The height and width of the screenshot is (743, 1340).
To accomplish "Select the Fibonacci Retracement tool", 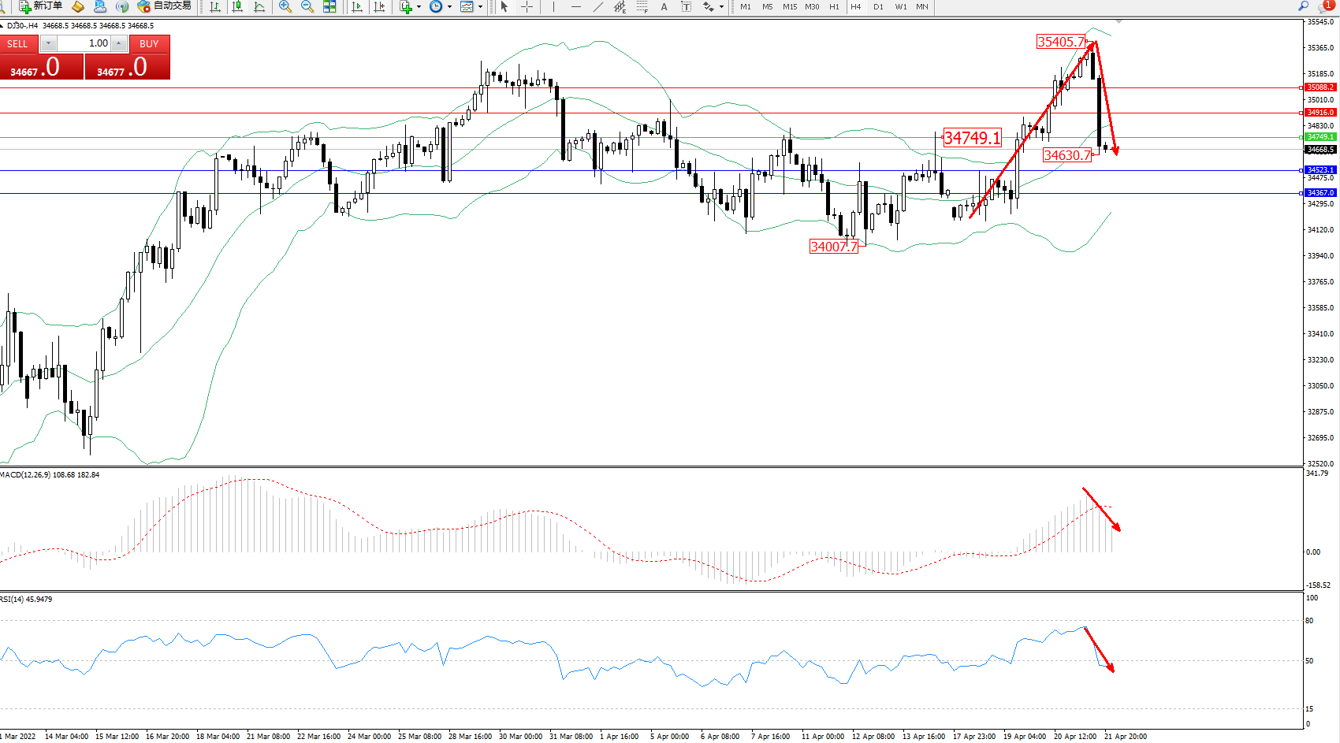I will coord(642,6).
